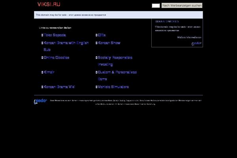Click the small sedo logo in sidebar box

click(196, 43)
